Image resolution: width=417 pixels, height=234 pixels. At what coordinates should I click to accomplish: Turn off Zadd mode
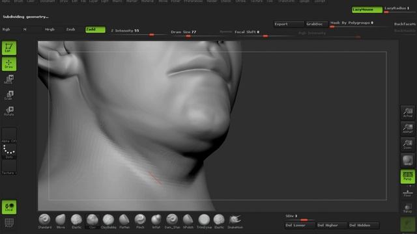point(95,29)
